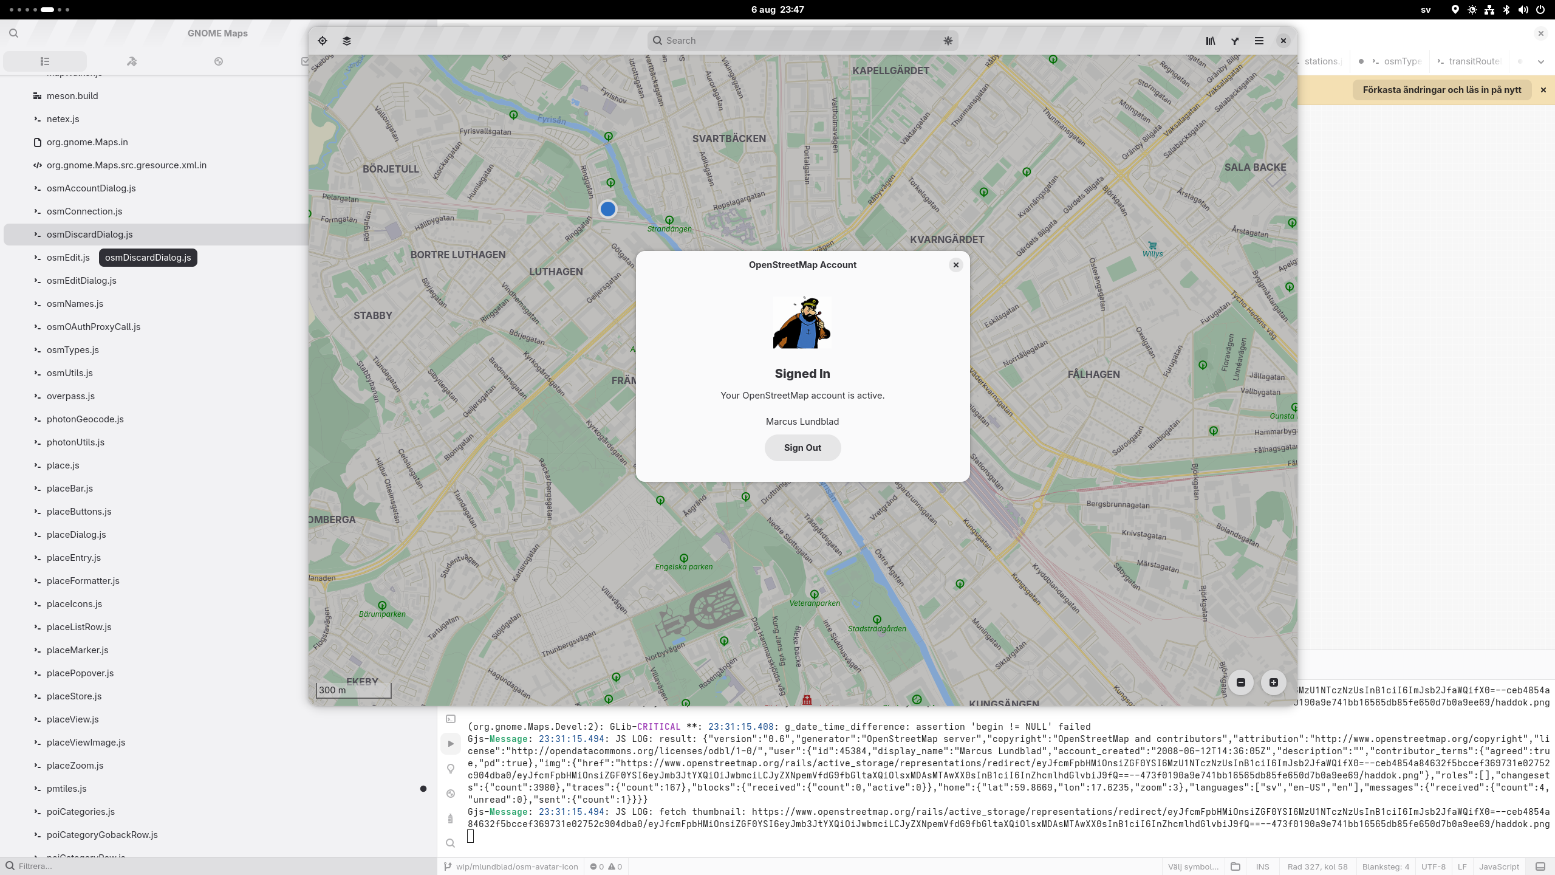
Task: Open photonGeocode.js in the file tree
Action: [85, 419]
